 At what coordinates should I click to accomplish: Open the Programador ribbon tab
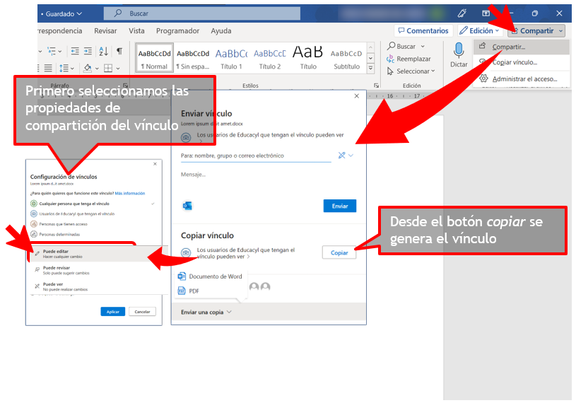178,31
